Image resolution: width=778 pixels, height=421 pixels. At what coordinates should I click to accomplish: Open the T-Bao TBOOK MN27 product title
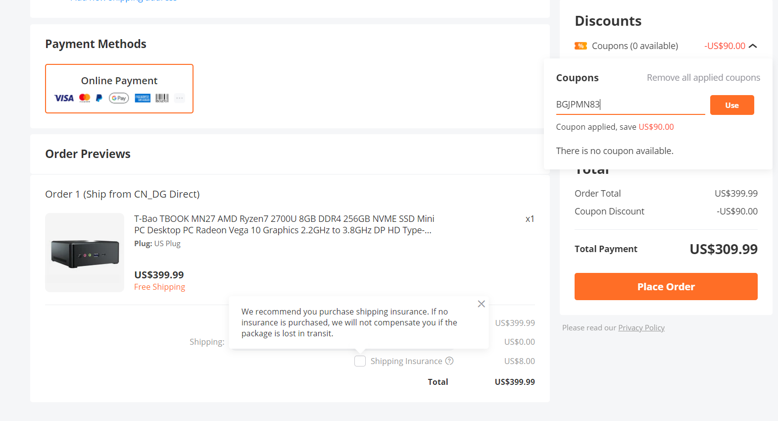(x=284, y=224)
